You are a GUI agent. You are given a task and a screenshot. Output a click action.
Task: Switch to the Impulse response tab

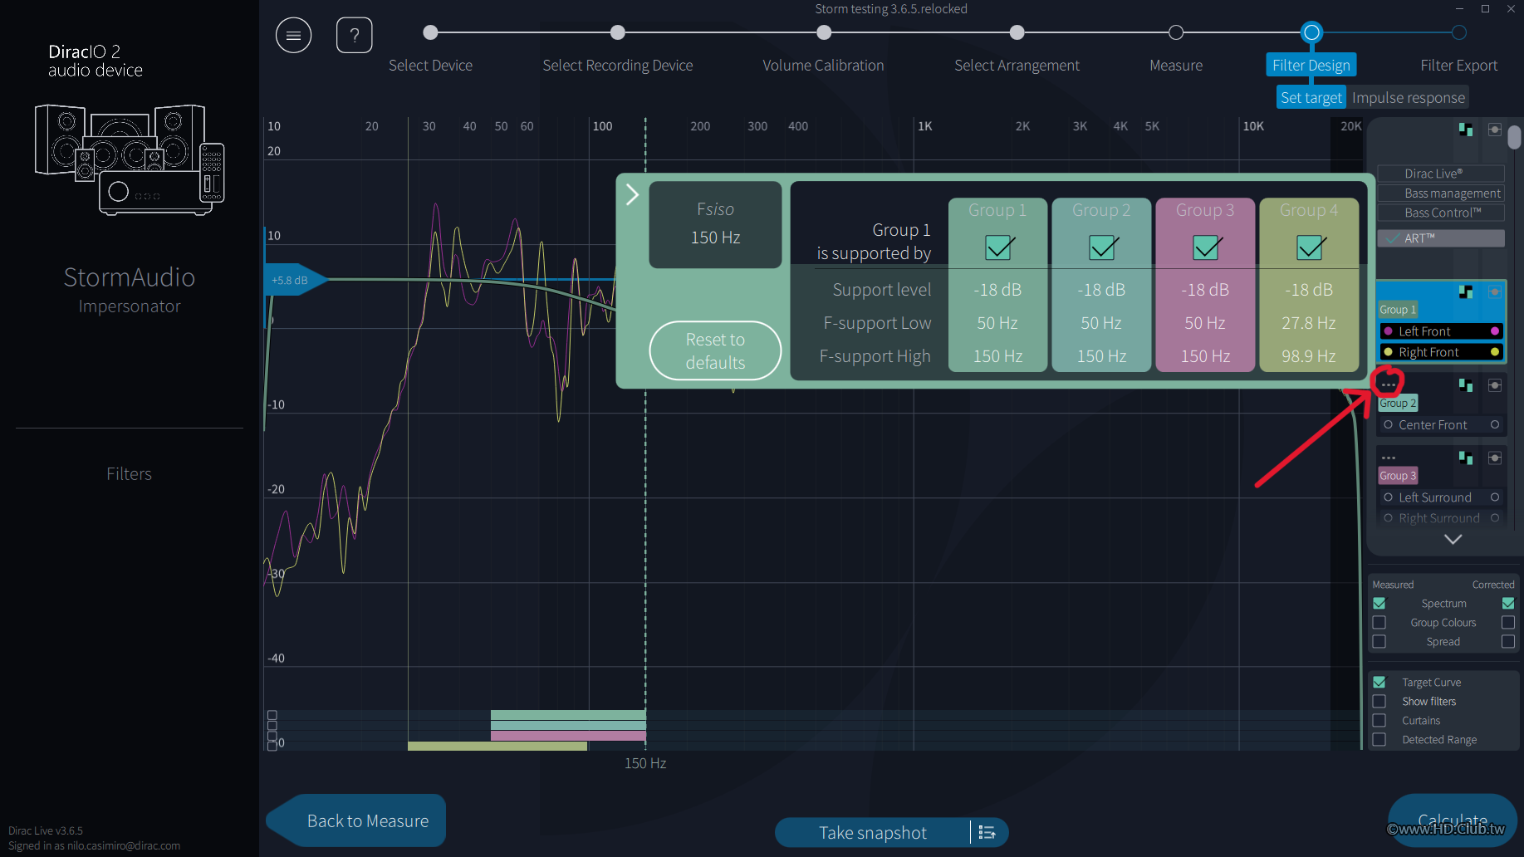pos(1408,98)
